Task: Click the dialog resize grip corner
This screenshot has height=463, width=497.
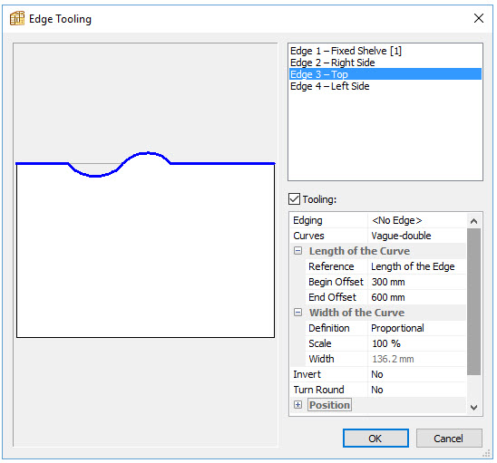Action: click(x=486, y=454)
